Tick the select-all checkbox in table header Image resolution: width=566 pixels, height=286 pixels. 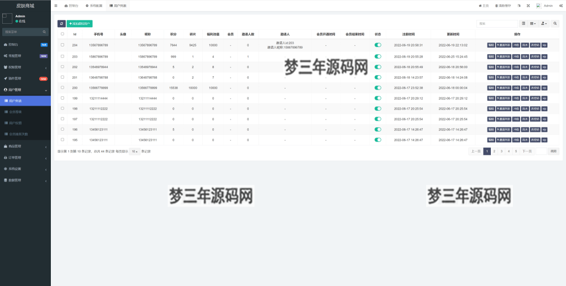[x=62, y=34]
